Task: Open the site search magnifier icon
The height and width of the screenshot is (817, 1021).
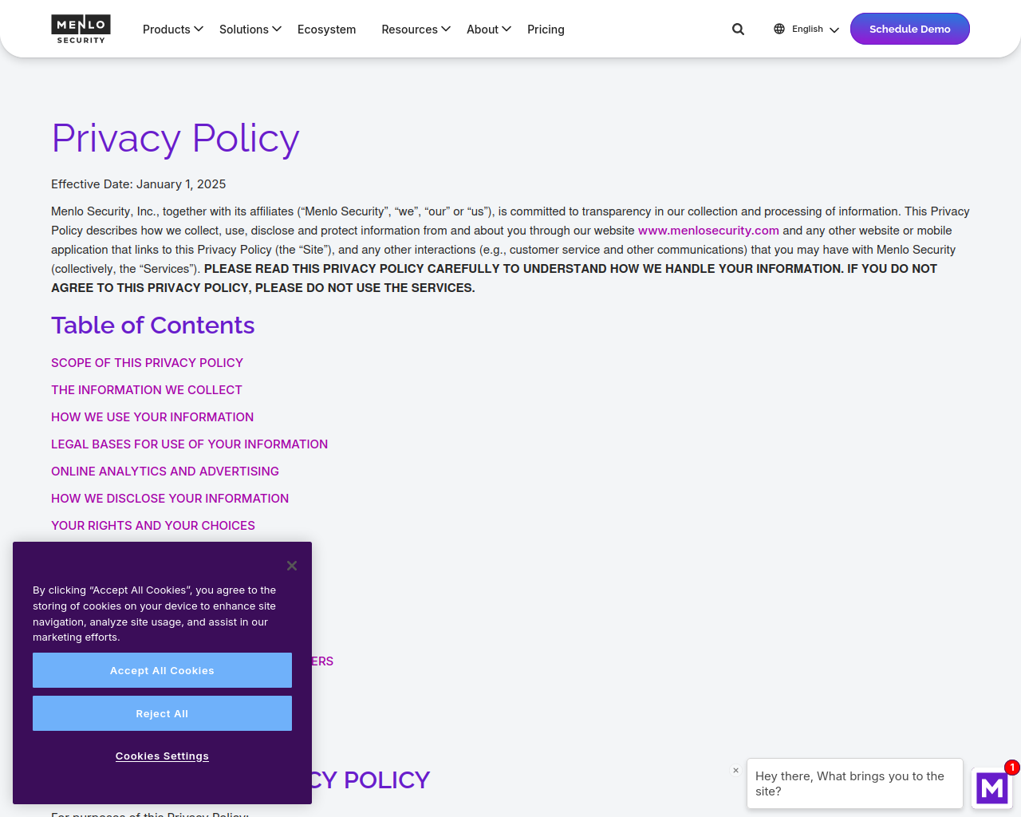Action: tap(738, 30)
